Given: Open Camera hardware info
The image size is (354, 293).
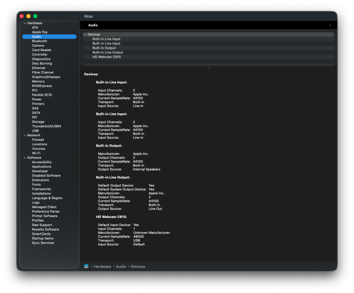Looking at the screenshot, I should click(x=38, y=46).
